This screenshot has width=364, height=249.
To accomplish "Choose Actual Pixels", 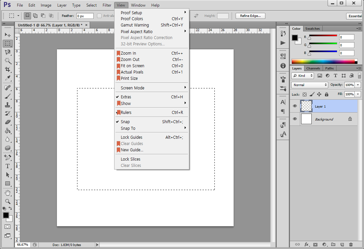I will click(152, 72).
